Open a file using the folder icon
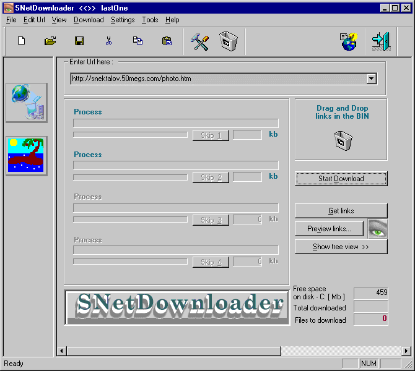The height and width of the screenshot is (371, 415). [x=50, y=41]
